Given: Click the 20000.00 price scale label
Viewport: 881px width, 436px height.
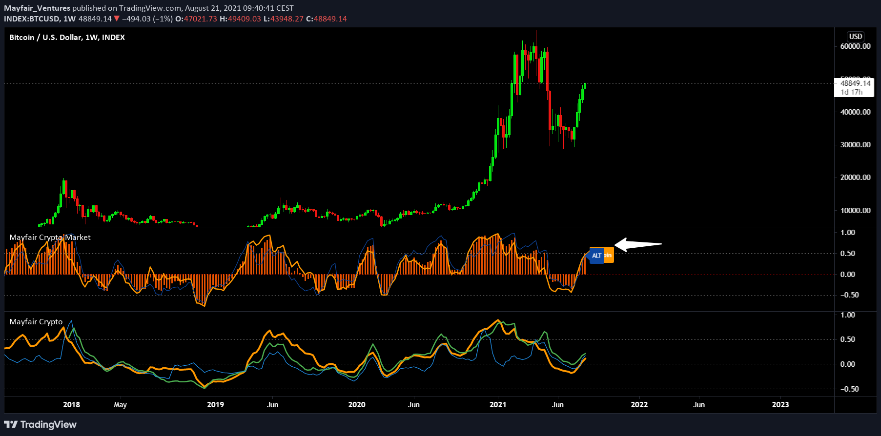Looking at the screenshot, I should click(855, 177).
